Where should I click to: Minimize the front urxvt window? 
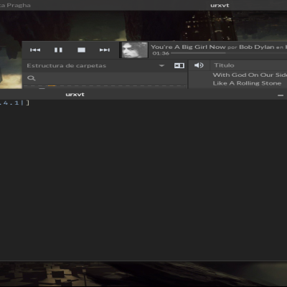tap(281, 95)
